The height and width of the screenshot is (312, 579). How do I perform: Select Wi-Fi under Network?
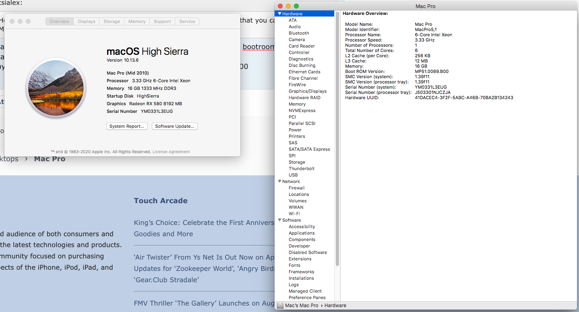tap(294, 214)
